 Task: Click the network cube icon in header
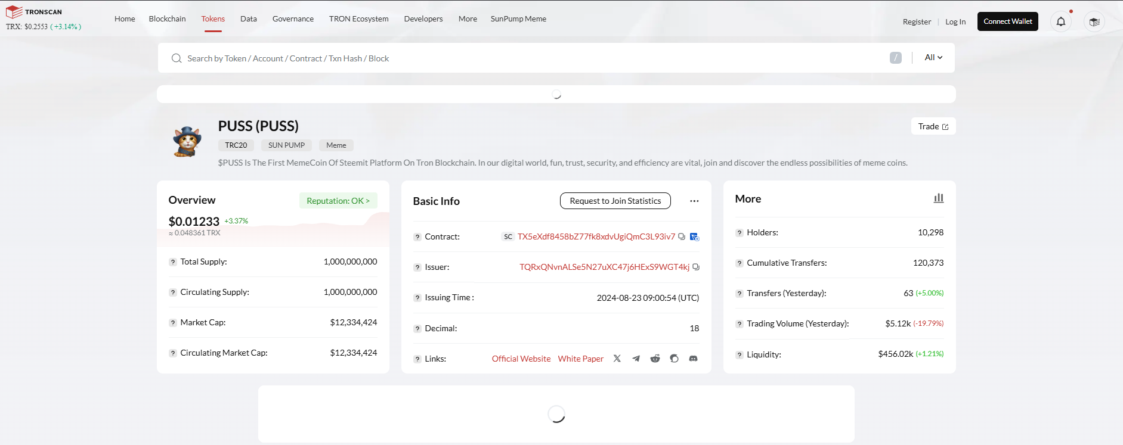click(1094, 22)
